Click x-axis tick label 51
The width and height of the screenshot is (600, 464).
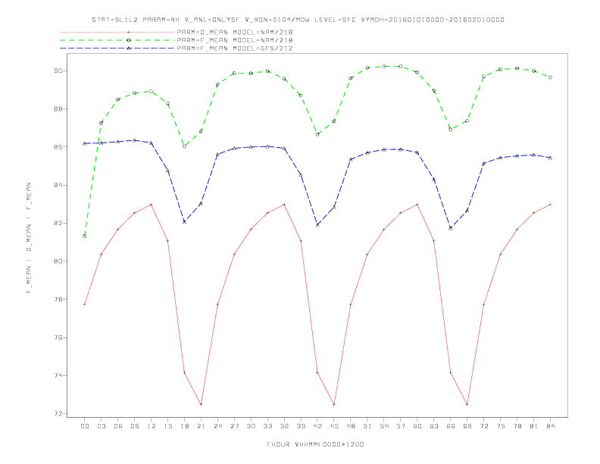pos(367,426)
